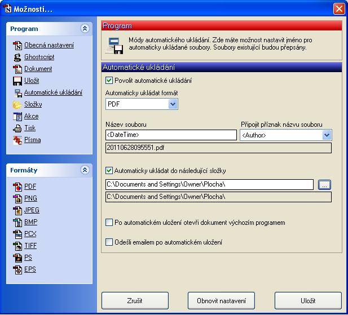Collapse the Program sidebar panel
The height and width of the screenshot is (315, 348).
point(85,29)
